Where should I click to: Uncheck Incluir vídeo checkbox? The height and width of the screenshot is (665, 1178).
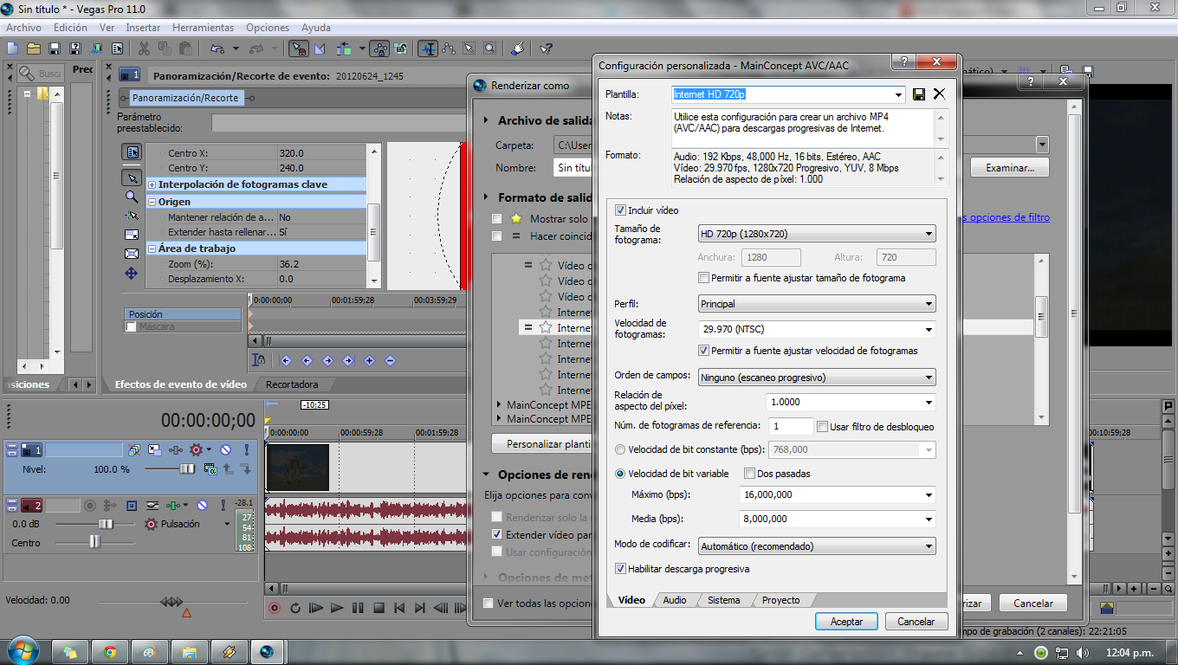pyautogui.click(x=620, y=210)
